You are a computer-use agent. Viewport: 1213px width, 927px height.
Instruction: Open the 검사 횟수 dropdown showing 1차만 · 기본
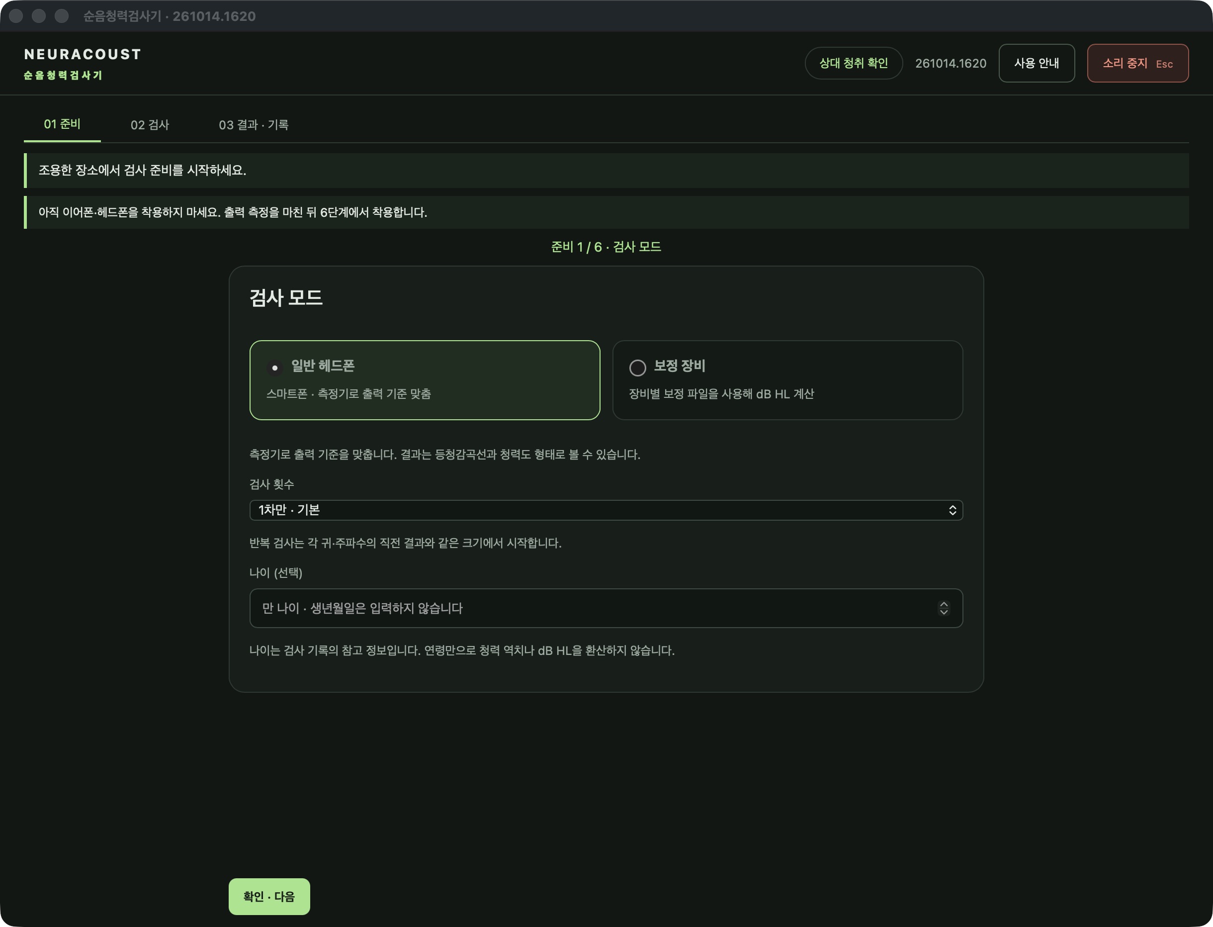[606, 510]
